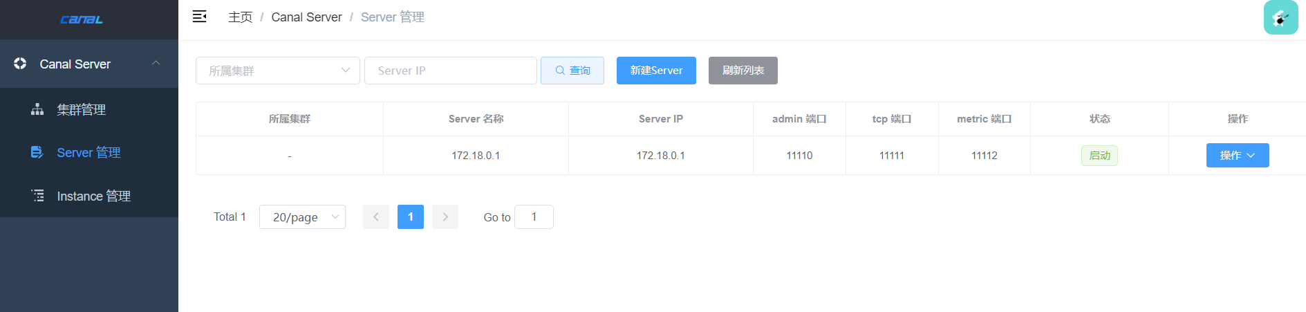Click the metric port value 11112
Image resolution: width=1306 pixels, height=312 pixels.
[985, 156]
